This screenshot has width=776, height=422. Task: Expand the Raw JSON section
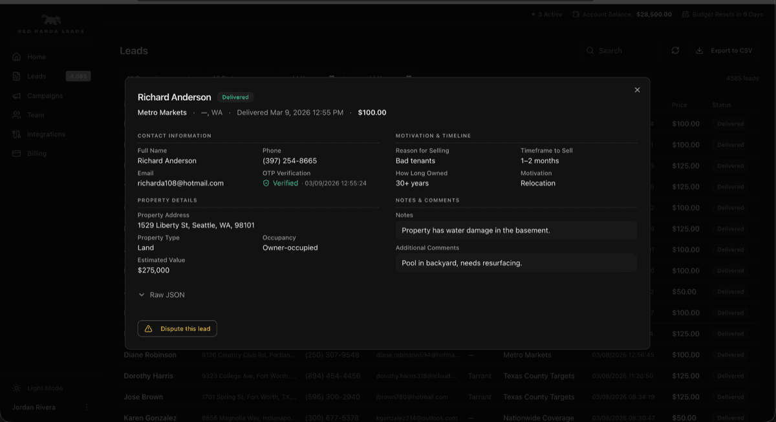point(162,295)
